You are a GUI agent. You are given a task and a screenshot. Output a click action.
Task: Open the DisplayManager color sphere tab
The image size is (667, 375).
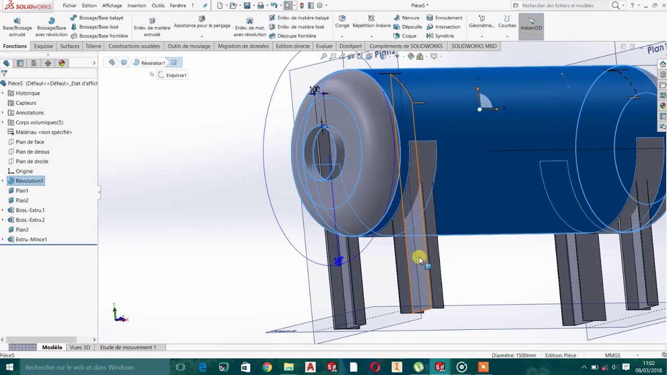click(62, 63)
